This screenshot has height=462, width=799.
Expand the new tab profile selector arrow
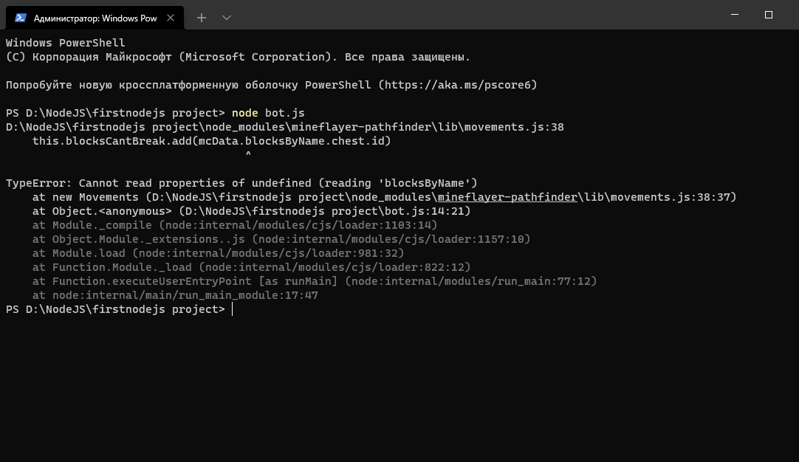tap(226, 17)
